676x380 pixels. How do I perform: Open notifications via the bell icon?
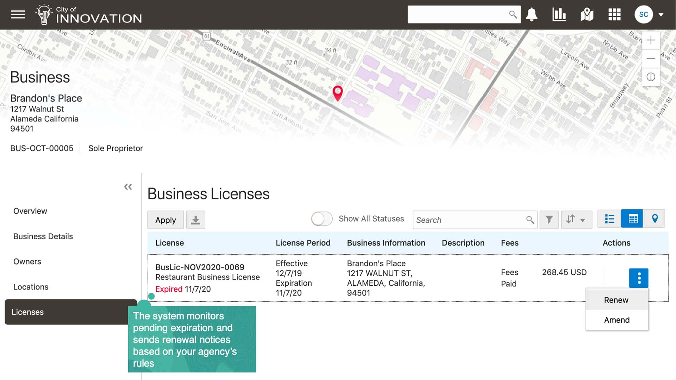click(532, 14)
